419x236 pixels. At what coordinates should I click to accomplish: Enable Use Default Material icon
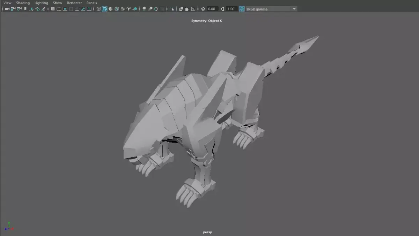click(111, 9)
